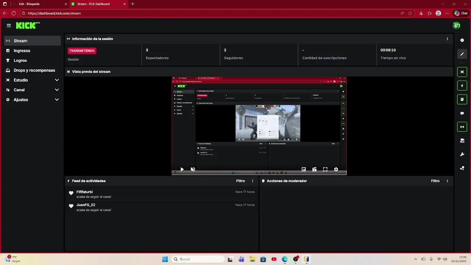Expand the Estudio submenu chevron
Image resolution: width=471 pixels, height=265 pixels.
pos(57,80)
